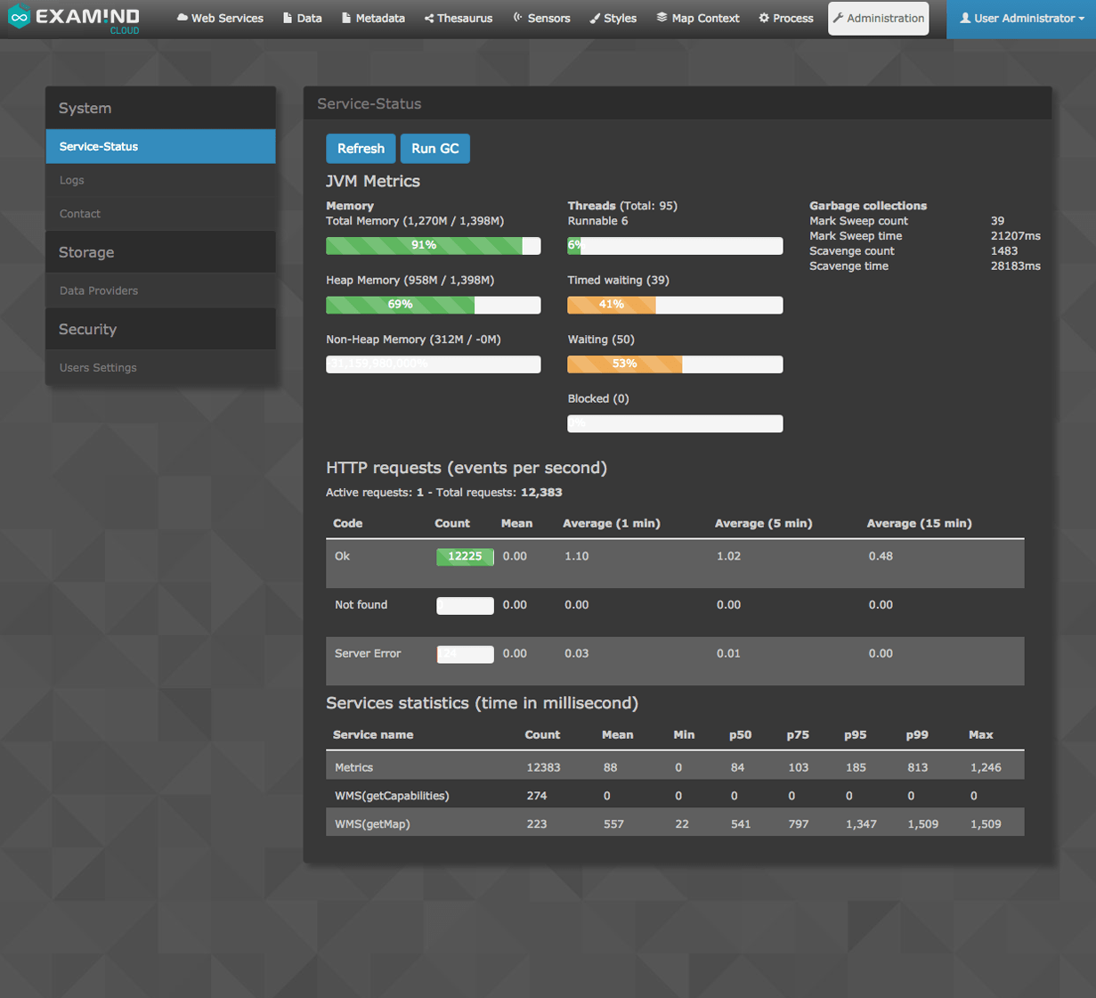The width and height of the screenshot is (1096, 998).
Task: Click the signal icon beside Sensors
Action: [x=517, y=18]
